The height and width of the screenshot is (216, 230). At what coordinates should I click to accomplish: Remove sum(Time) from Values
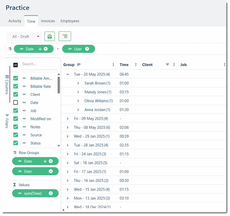coord(51,193)
